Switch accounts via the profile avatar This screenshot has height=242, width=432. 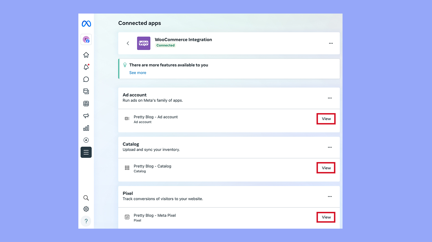point(86,39)
